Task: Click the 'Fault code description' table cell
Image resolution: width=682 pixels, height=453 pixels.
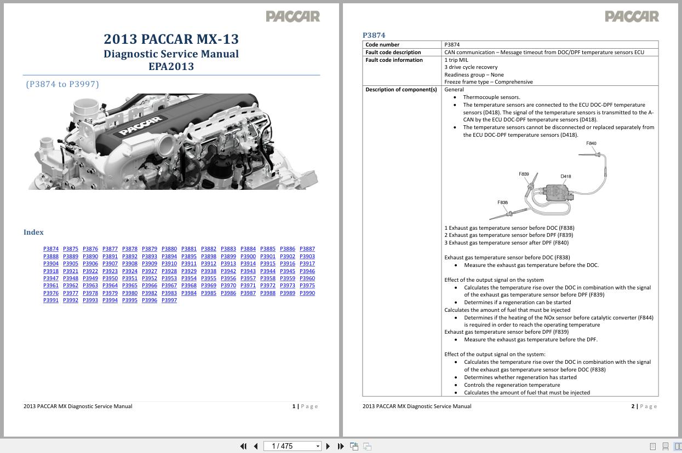Action: [402, 53]
